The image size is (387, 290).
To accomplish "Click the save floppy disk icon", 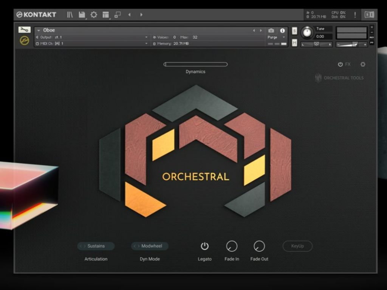I will [x=82, y=15].
